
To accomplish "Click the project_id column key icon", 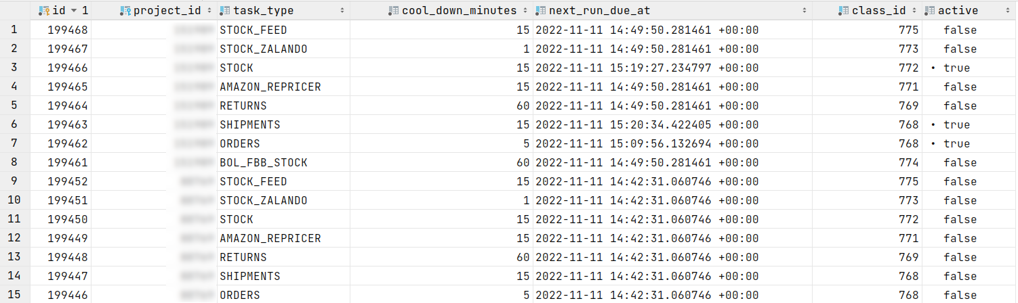I will (124, 11).
